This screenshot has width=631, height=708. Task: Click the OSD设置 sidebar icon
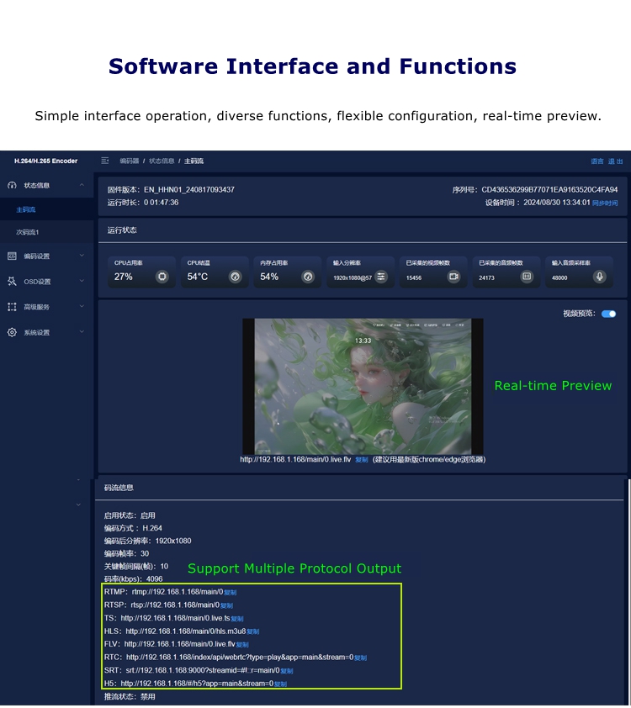(x=12, y=282)
